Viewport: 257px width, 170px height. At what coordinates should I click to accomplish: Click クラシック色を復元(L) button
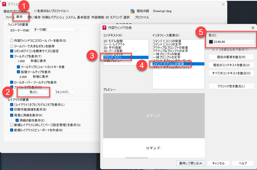point(231,86)
